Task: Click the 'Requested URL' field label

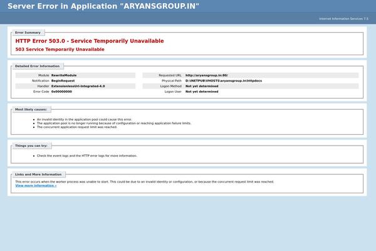Action: [x=170, y=75]
